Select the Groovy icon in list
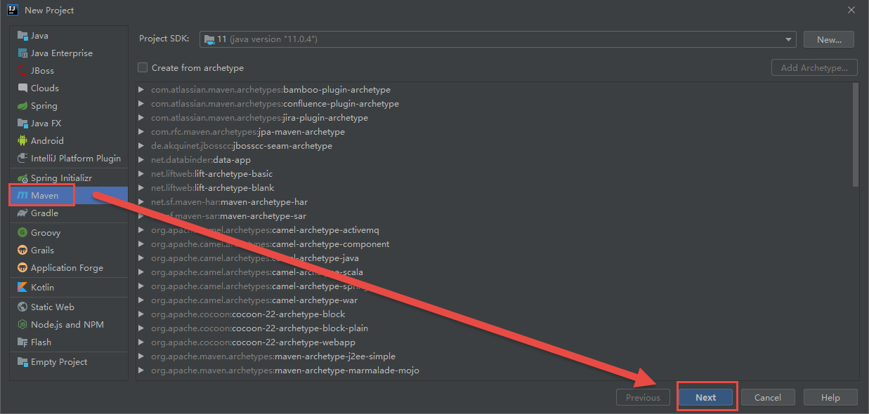The height and width of the screenshot is (414, 869). coord(22,233)
